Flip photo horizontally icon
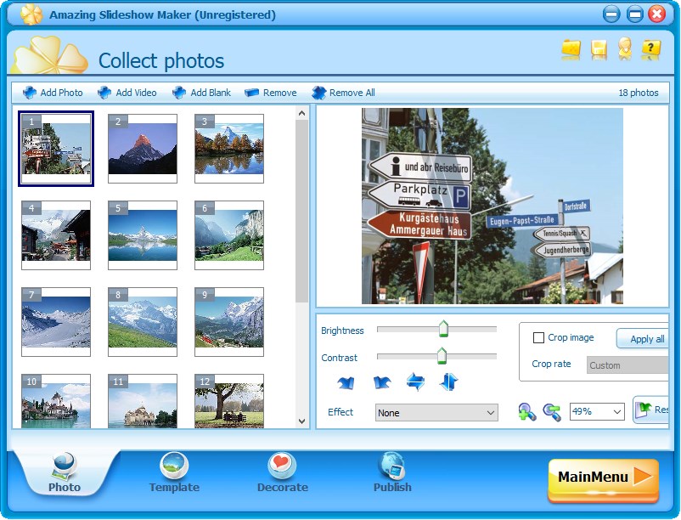 (x=415, y=382)
